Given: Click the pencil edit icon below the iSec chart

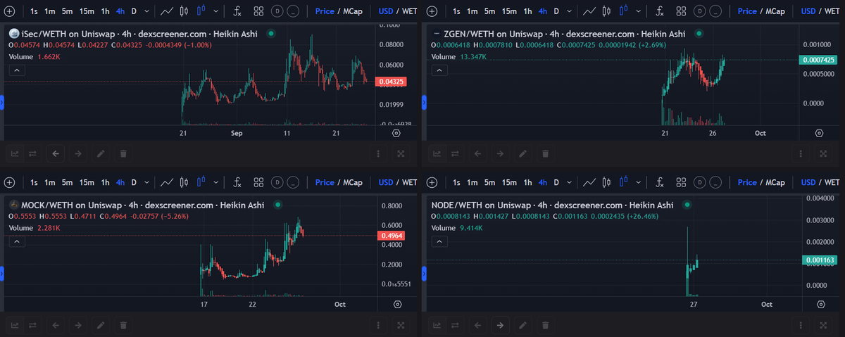Looking at the screenshot, I should pyautogui.click(x=100, y=153).
